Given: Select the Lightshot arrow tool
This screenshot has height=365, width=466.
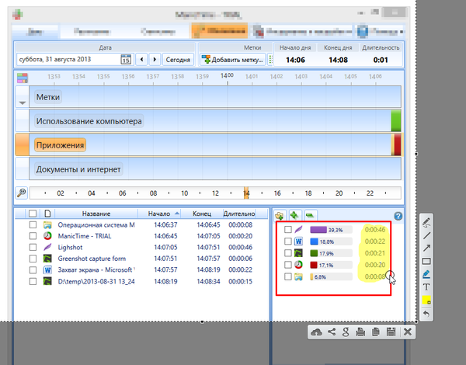Looking at the screenshot, I should point(426,249).
